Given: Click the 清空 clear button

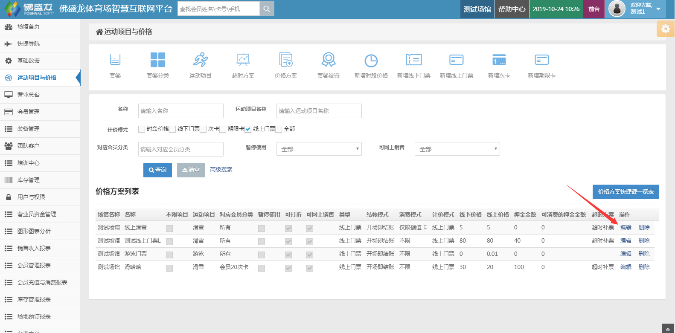Looking at the screenshot, I should click(191, 170).
